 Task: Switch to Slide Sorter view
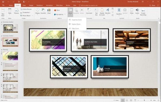127,100
